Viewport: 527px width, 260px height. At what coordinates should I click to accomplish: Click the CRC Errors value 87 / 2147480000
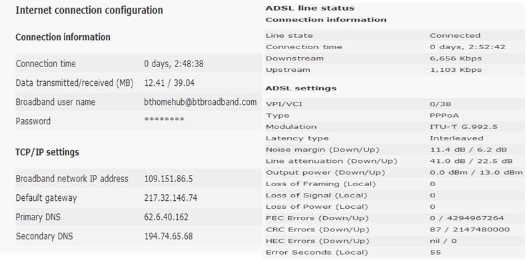coord(470,229)
